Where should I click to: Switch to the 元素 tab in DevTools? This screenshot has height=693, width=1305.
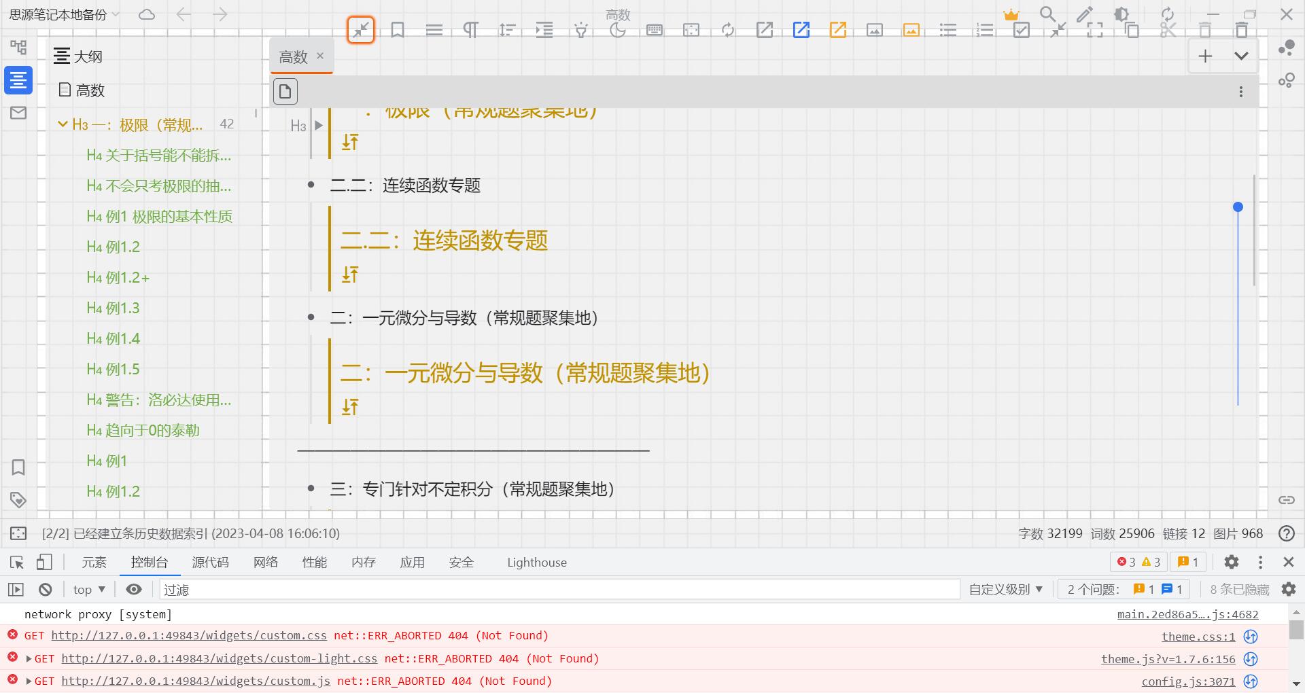tap(94, 563)
